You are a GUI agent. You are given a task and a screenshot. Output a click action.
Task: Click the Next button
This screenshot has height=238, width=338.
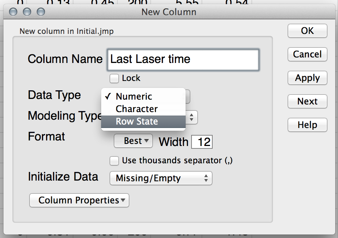point(307,101)
